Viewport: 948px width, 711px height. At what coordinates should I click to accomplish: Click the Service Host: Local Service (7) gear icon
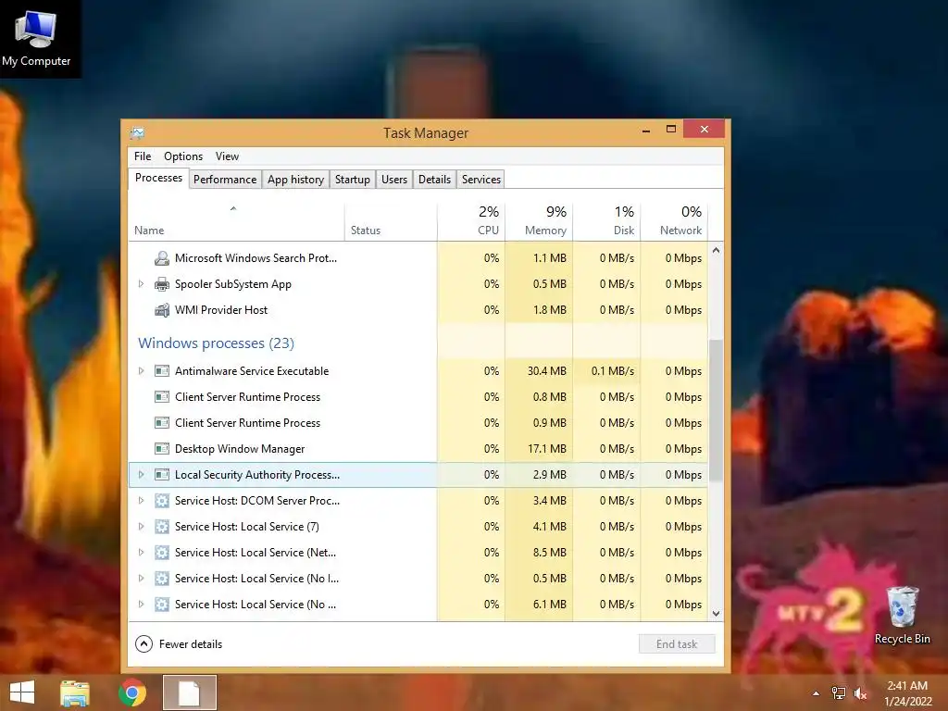pyautogui.click(x=161, y=527)
